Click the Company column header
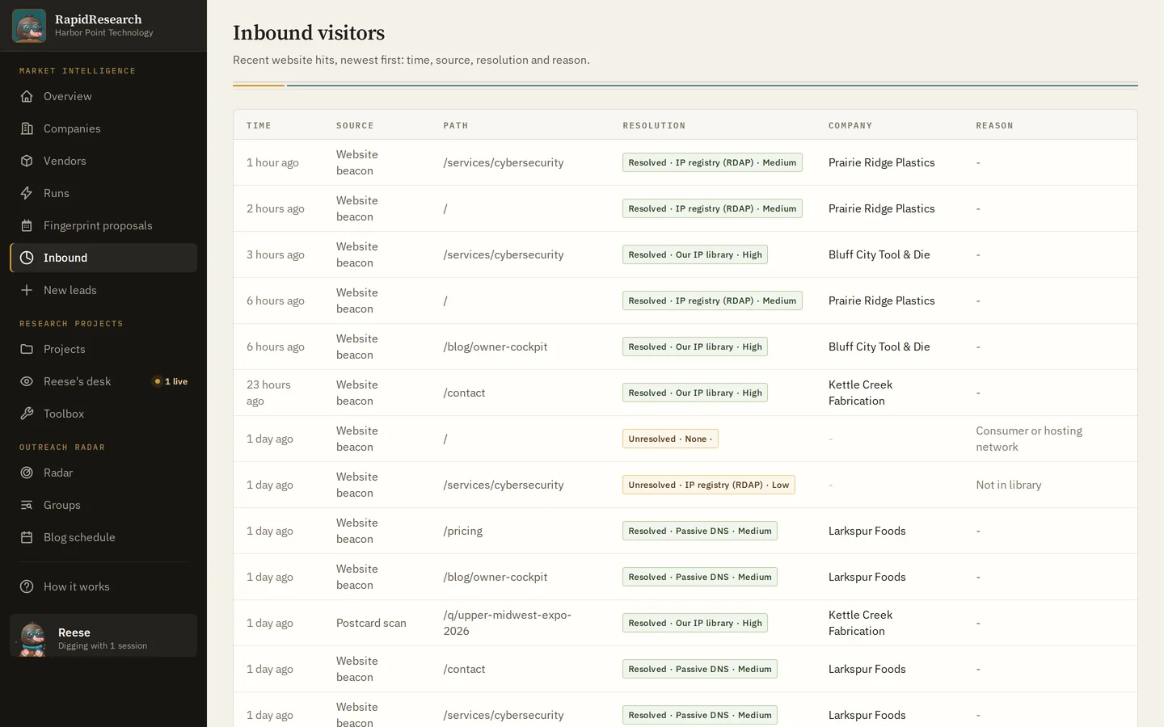 coord(850,125)
